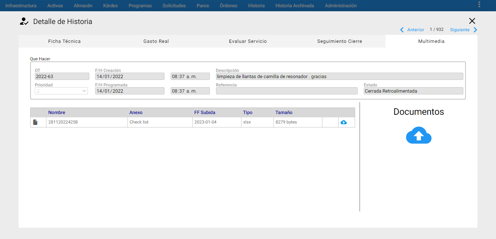The width and height of the screenshot is (496, 239).
Task: Open the Infraestructura menu
Action: coord(21,5)
